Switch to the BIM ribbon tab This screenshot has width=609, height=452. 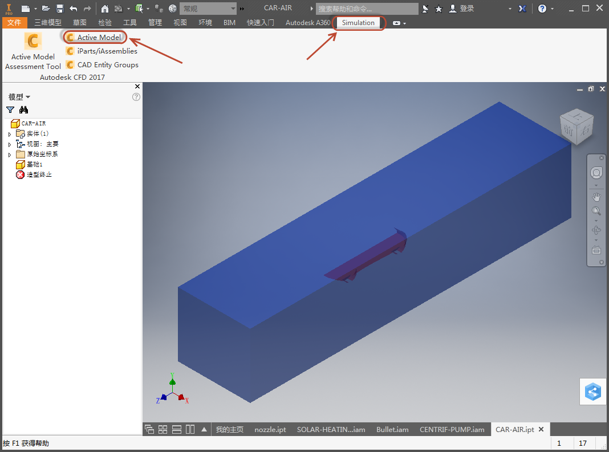[x=230, y=23]
